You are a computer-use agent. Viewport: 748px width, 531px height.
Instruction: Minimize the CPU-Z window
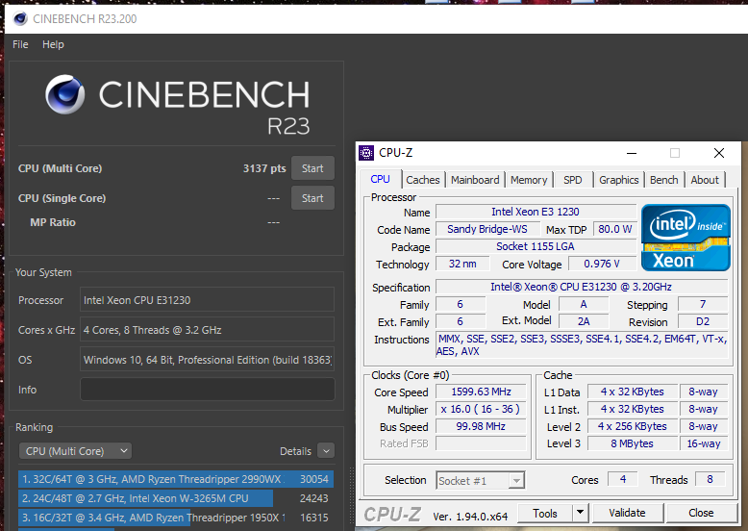tap(632, 153)
